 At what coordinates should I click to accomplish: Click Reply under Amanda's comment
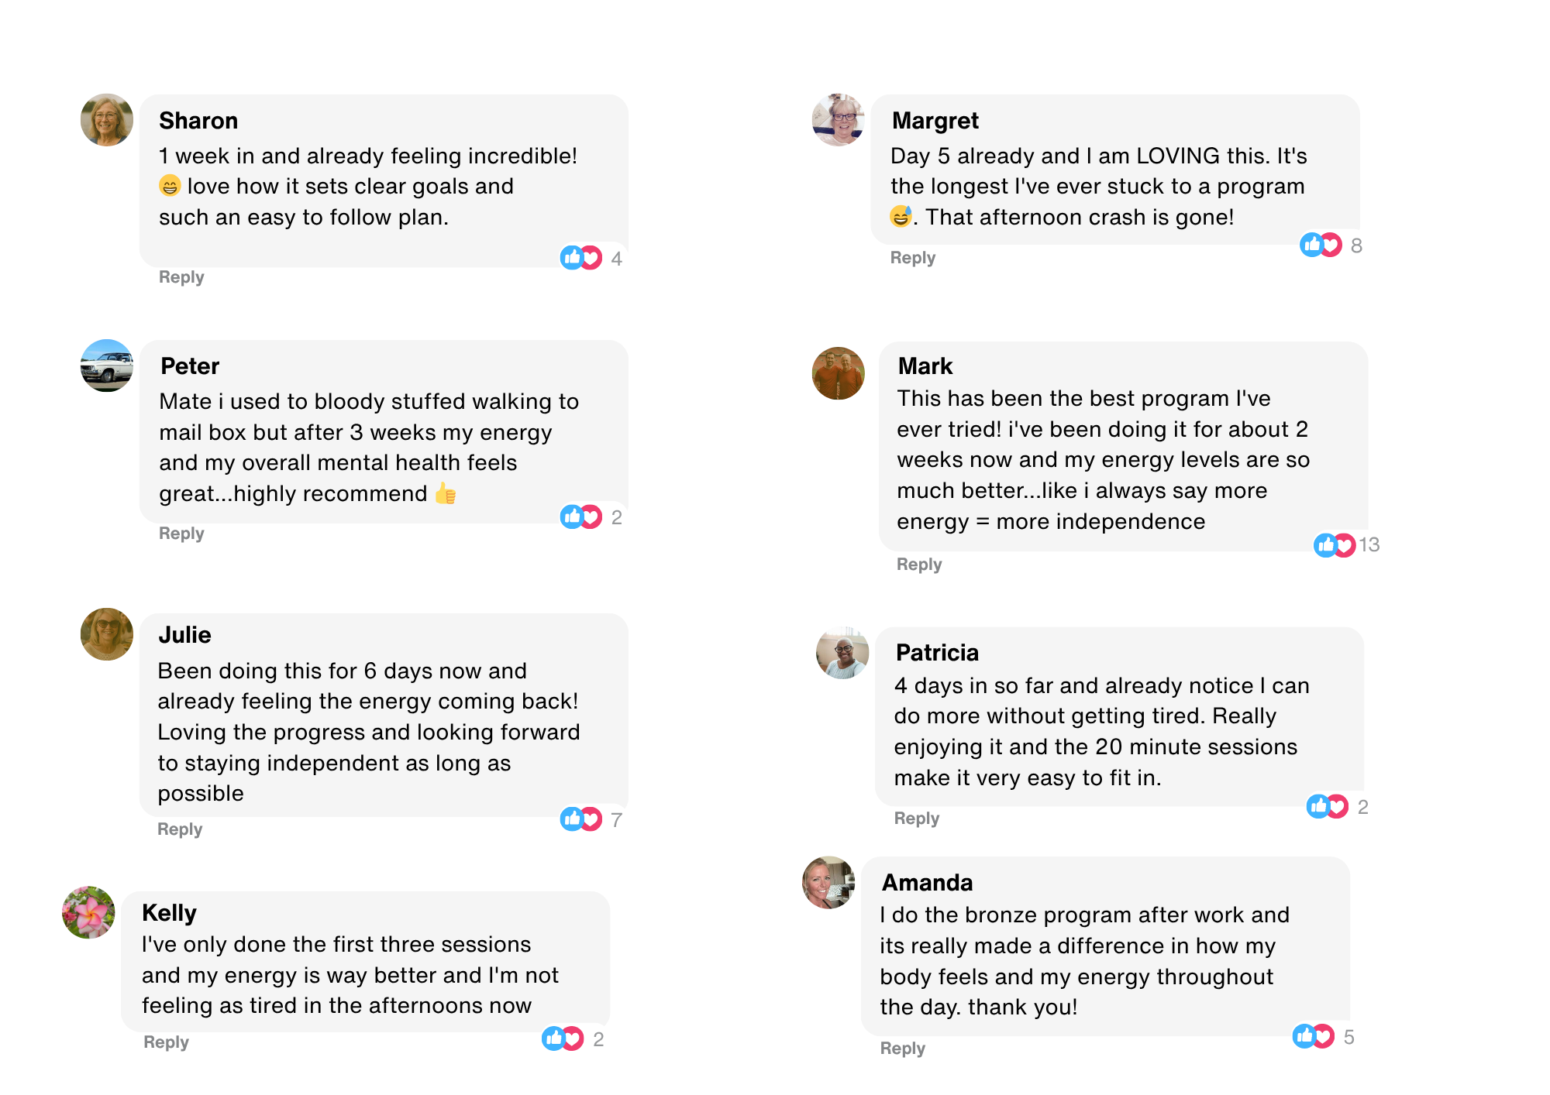[903, 1049]
